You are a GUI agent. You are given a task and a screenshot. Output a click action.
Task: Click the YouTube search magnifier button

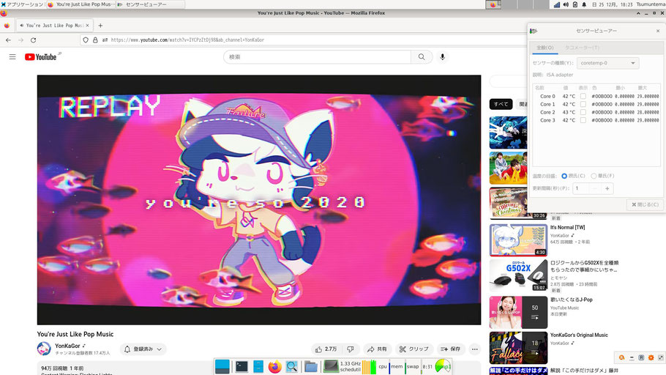422,56
